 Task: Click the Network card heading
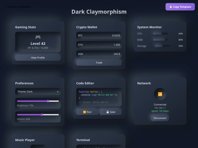(144, 83)
